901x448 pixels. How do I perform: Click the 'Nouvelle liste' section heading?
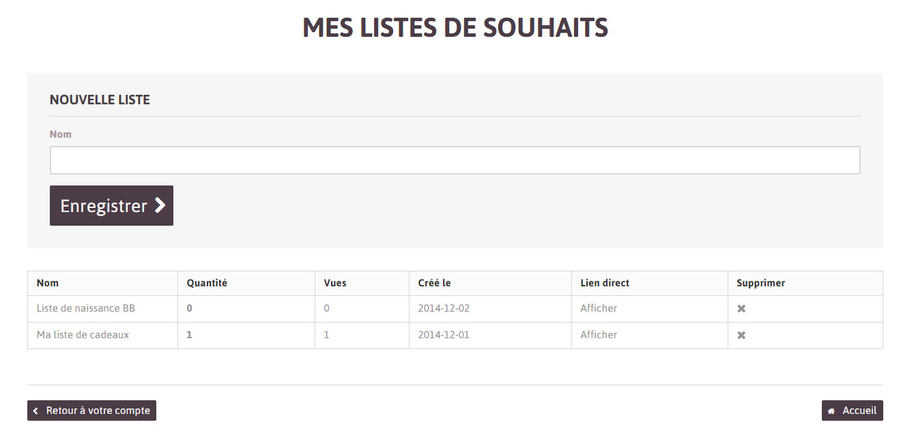100,100
